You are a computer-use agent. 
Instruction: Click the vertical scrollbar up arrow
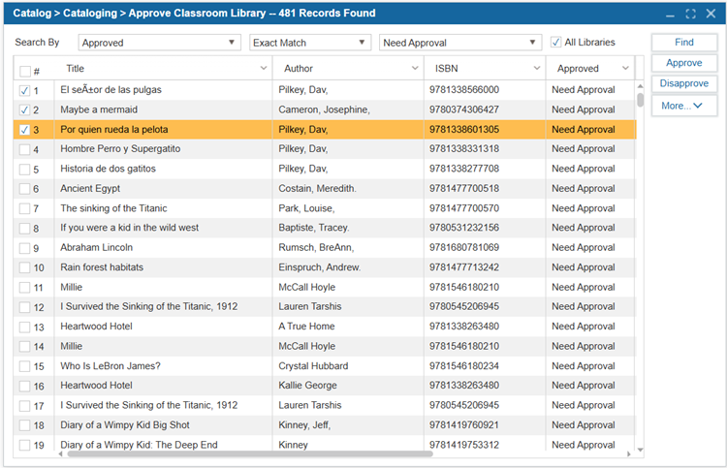pyautogui.click(x=641, y=86)
